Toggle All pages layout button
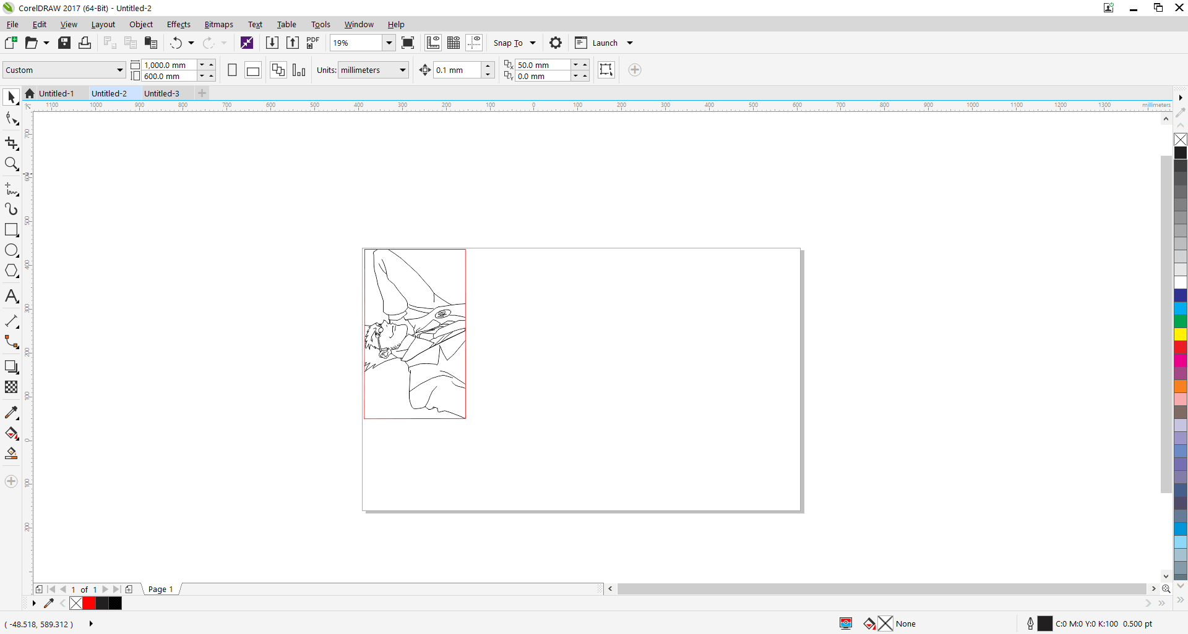Viewport: 1188px width, 634px height. (x=278, y=70)
